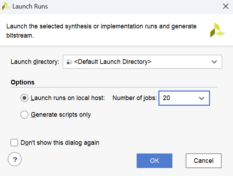Screen dimensions: 233x176
Task: Click the Number of jobs label
Action: [x=134, y=98]
